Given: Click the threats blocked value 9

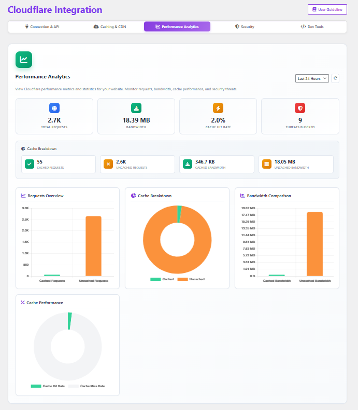Looking at the screenshot, I should [300, 120].
